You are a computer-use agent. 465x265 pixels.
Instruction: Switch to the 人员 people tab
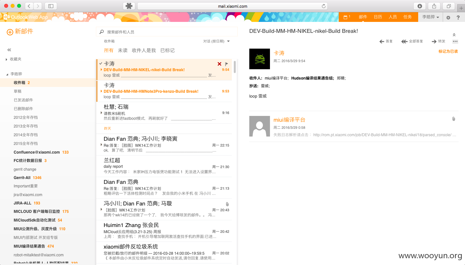(393, 17)
